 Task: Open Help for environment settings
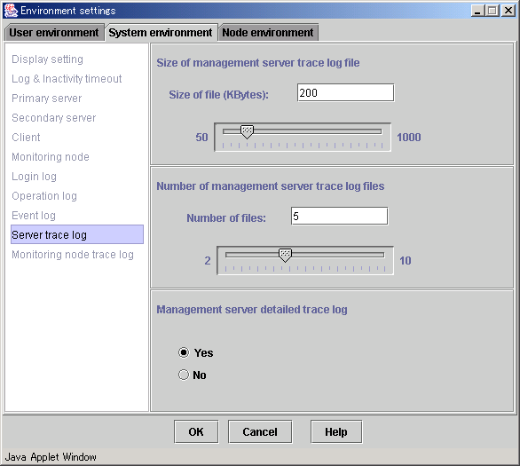coord(336,432)
